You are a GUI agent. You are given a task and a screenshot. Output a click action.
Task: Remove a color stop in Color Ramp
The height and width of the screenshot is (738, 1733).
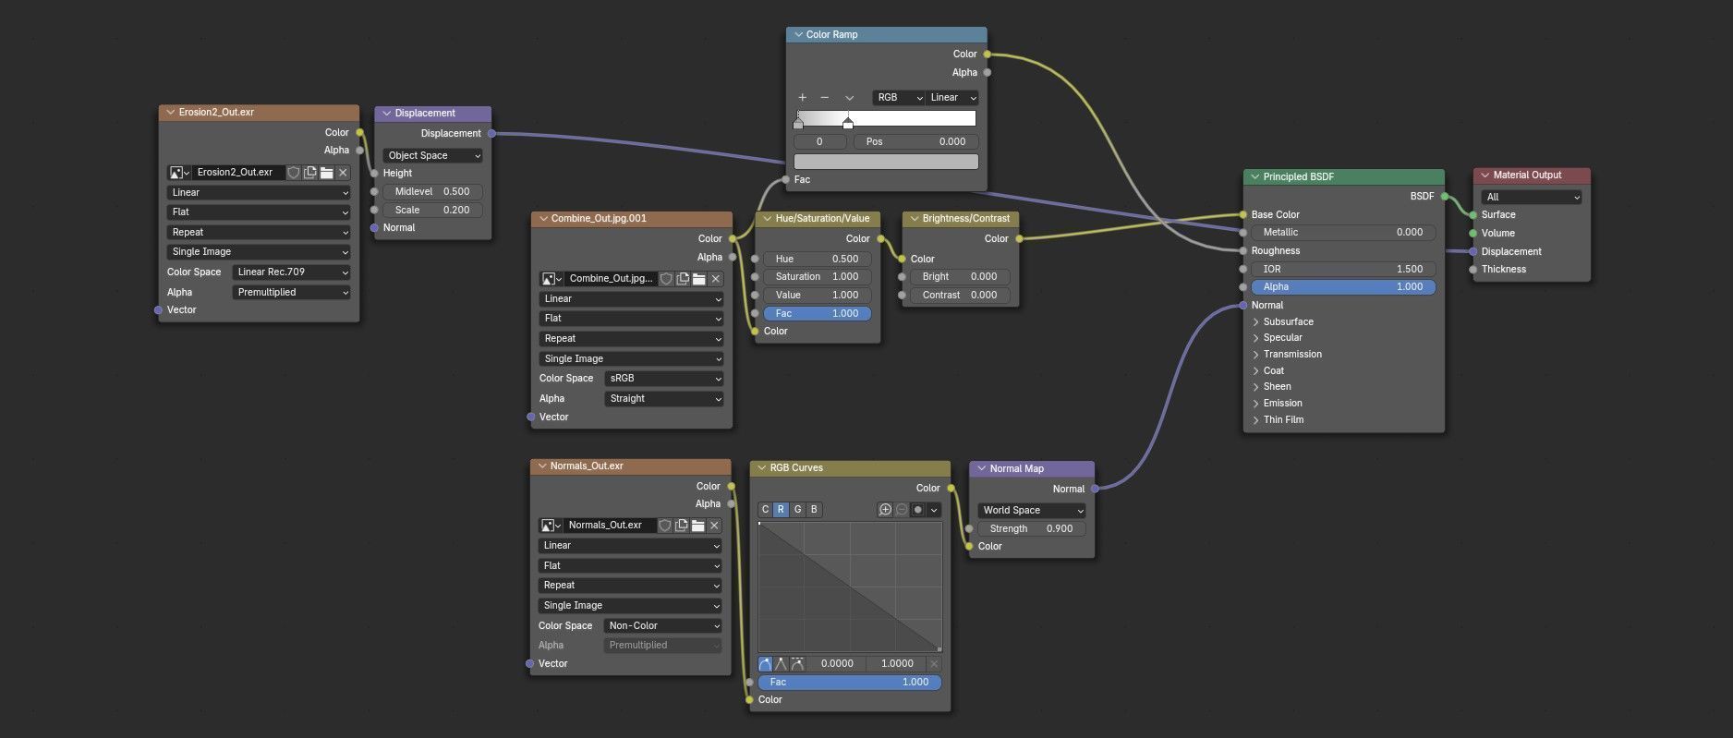pyautogui.click(x=824, y=98)
